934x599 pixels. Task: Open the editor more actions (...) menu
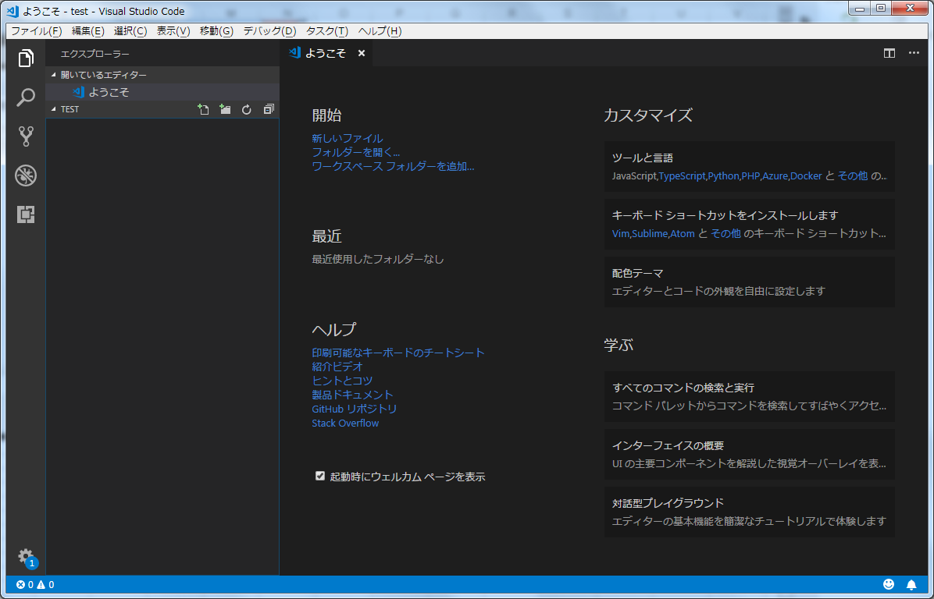[x=914, y=53]
